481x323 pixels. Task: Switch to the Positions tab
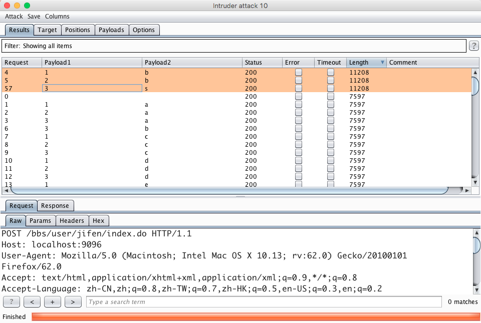(x=78, y=30)
